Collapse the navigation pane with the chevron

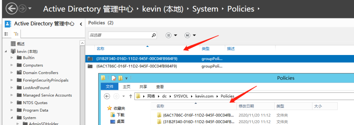coord(81,24)
